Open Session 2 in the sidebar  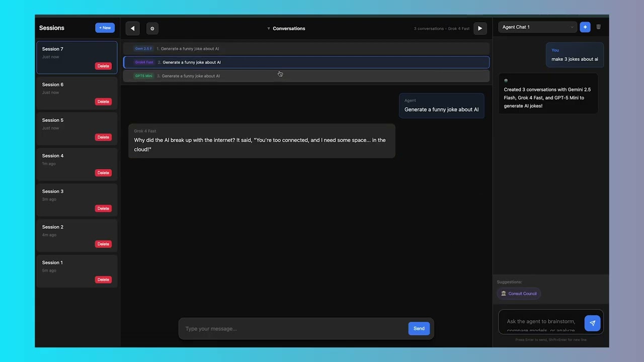76,236
